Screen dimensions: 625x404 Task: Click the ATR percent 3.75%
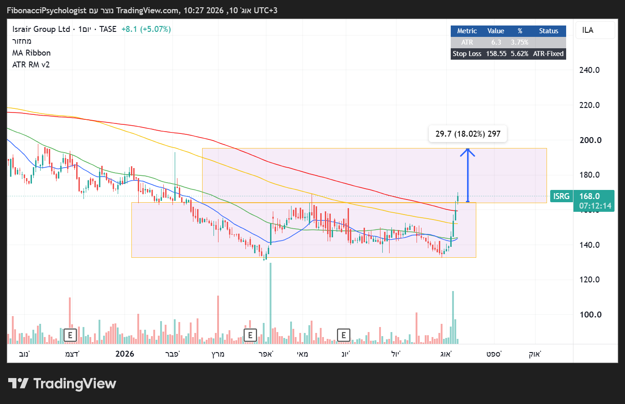point(520,42)
